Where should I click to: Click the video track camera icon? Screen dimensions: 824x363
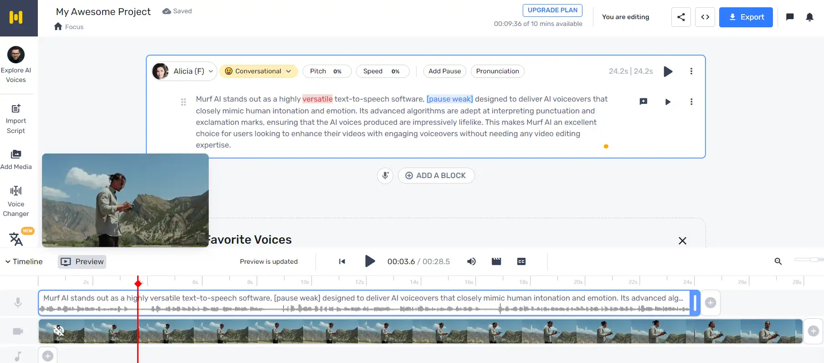(x=18, y=331)
